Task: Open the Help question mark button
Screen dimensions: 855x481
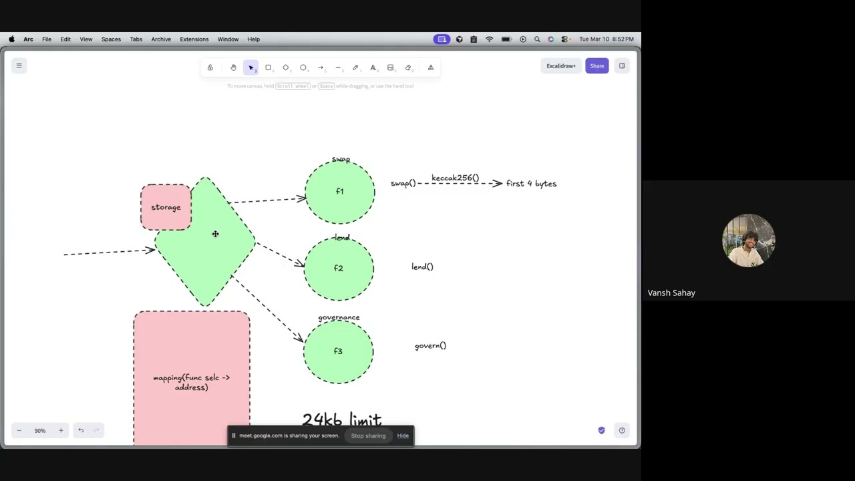Action: (622, 430)
